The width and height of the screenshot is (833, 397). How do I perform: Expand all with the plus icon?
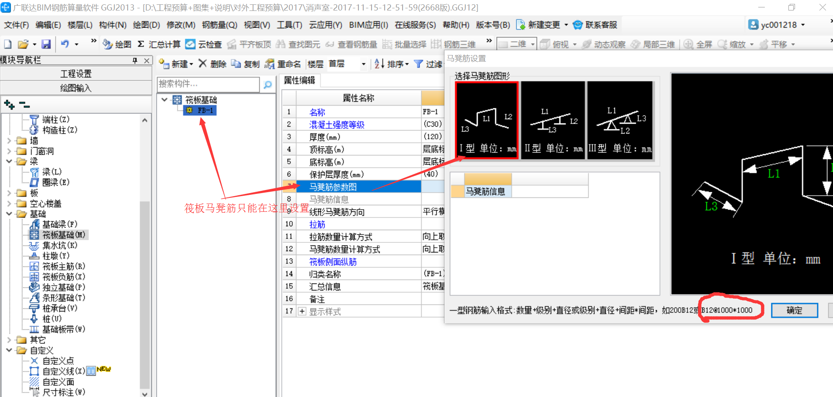(9, 104)
